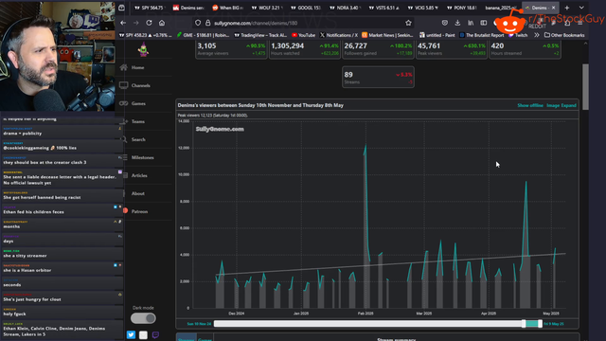This screenshot has width=606, height=341.
Task: Click the left handle of date range slider
Action: [524, 324]
